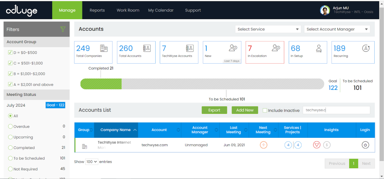The height and width of the screenshot is (179, 384).
Task: Click the red triangle Insights icon
Action: click(x=316, y=145)
